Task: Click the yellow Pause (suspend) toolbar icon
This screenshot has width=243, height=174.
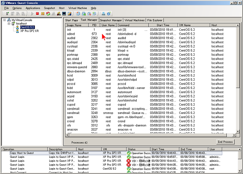Action: pyautogui.click(x=43, y=13)
